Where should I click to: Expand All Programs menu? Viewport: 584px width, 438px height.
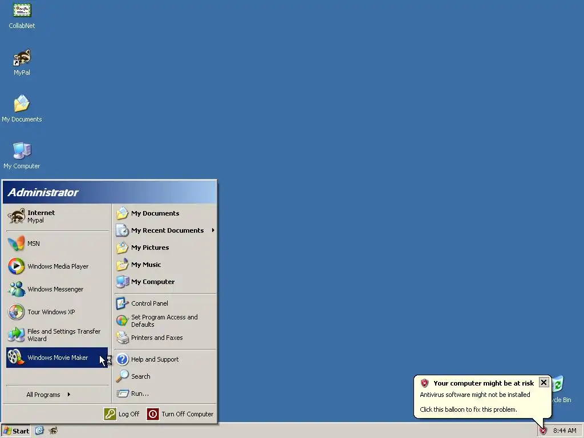(57, 395)
